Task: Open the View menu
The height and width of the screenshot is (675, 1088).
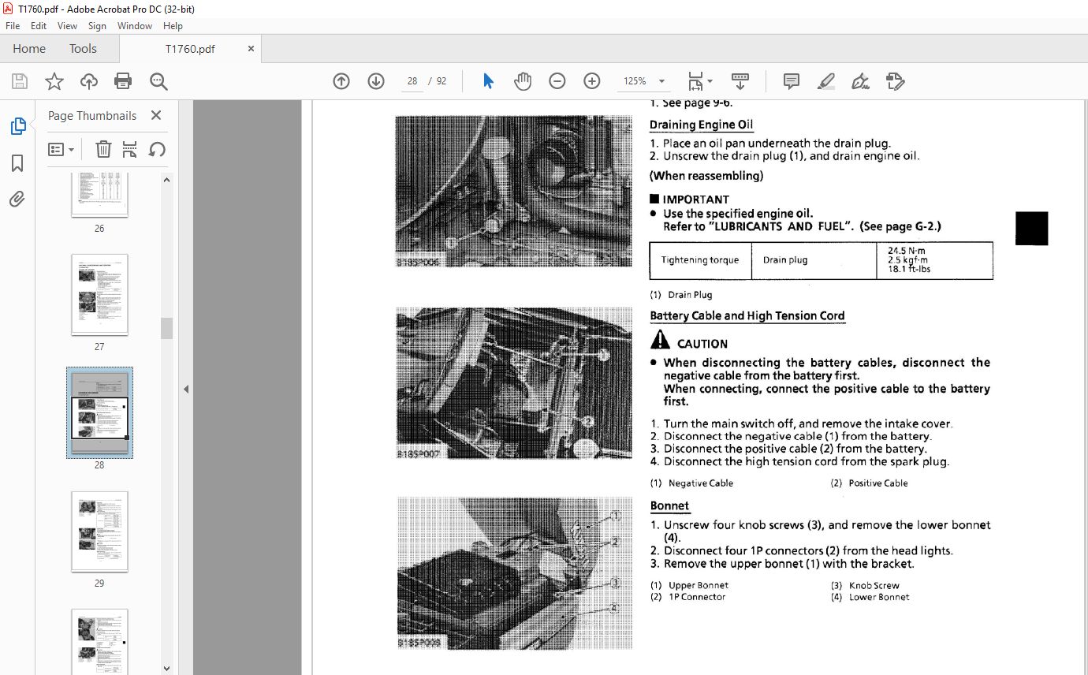Action: (68, 26)
